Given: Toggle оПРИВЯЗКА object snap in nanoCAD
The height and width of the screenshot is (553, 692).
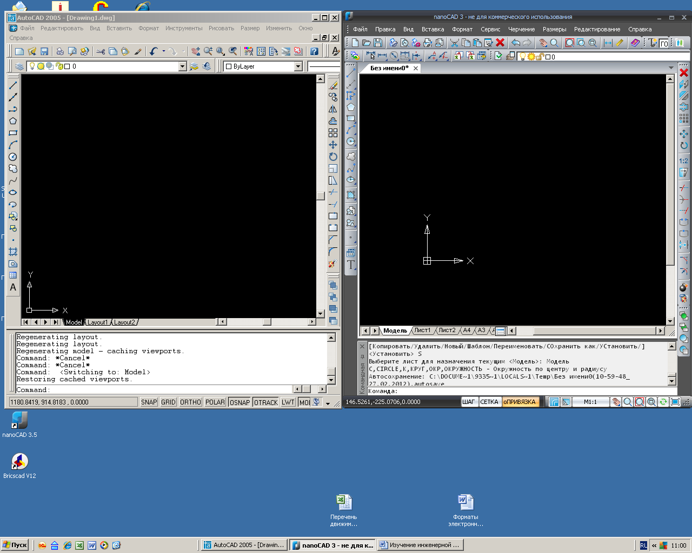Looking at the screenshot, I should click(x=520, y=402).
